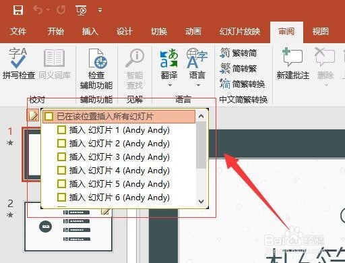The width and height of the screenshot is (345, 263).
Task: Switch to the 插入 tab
Action: pyautogui.click(x=90, y=31)
